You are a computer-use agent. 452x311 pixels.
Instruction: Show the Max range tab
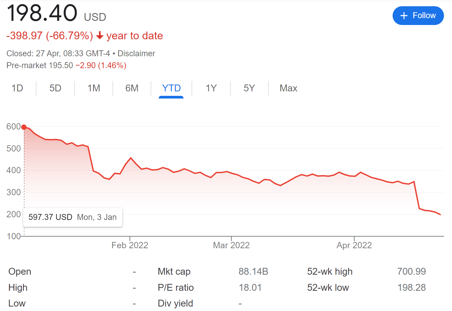[288, 88]
